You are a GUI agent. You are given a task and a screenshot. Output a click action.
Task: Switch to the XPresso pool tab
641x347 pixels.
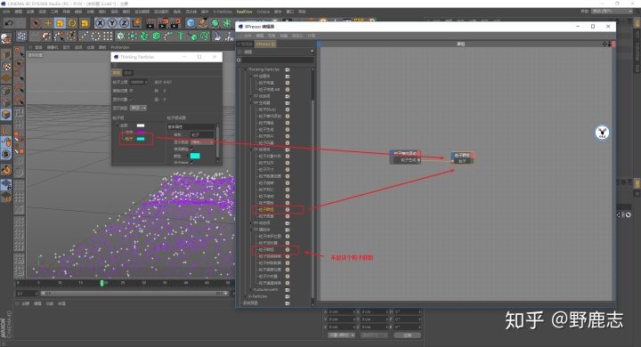point(265,44)
